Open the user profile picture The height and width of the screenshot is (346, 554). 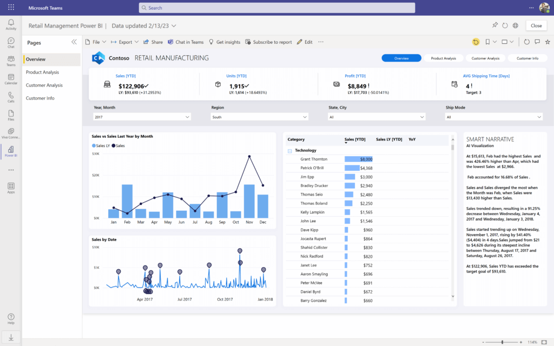coord(544,8)
